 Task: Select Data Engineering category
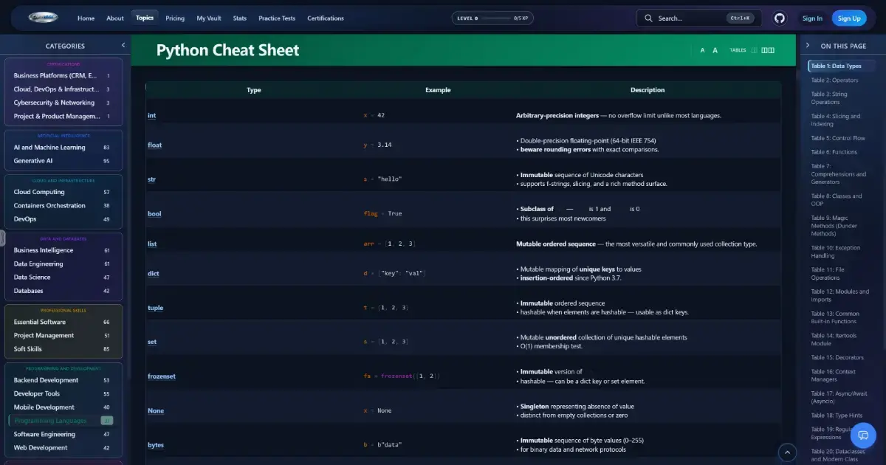coord(63,263)
